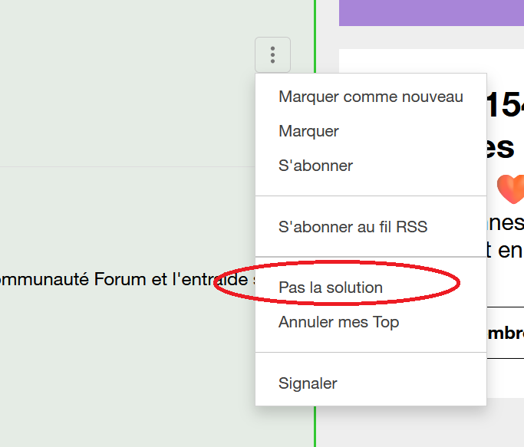Click the red oval annotation's left edge
This screenshot has height=447, width=524.
(216, 284)
